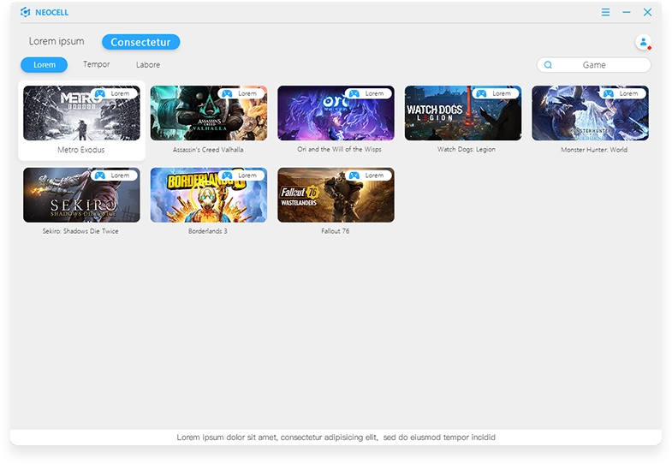Close the NEOCELL window
The height and width of the screenshot is (464, 672).
(x=647, y=12)
